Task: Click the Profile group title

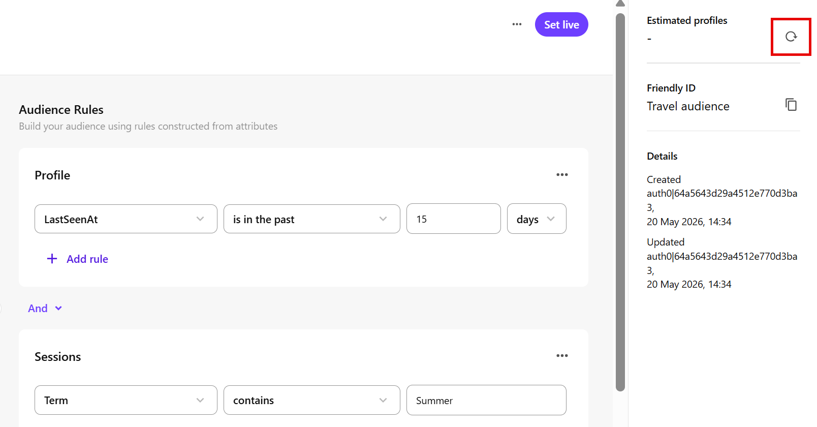Action: point(52,175)
